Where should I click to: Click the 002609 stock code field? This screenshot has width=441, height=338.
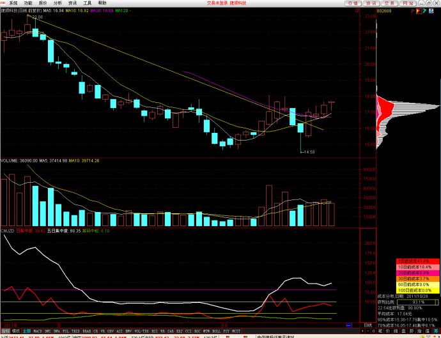point(385,11)
